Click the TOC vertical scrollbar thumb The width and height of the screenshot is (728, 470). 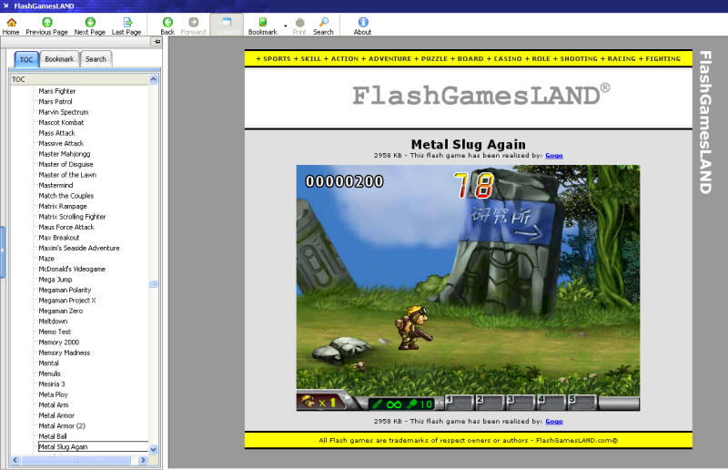[x=154, y=283]
